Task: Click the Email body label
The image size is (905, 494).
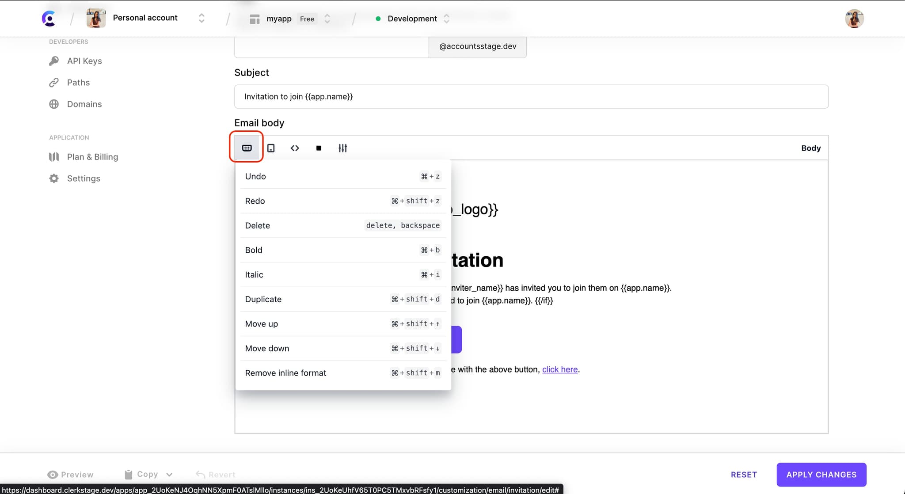Action: coord(259,123)
